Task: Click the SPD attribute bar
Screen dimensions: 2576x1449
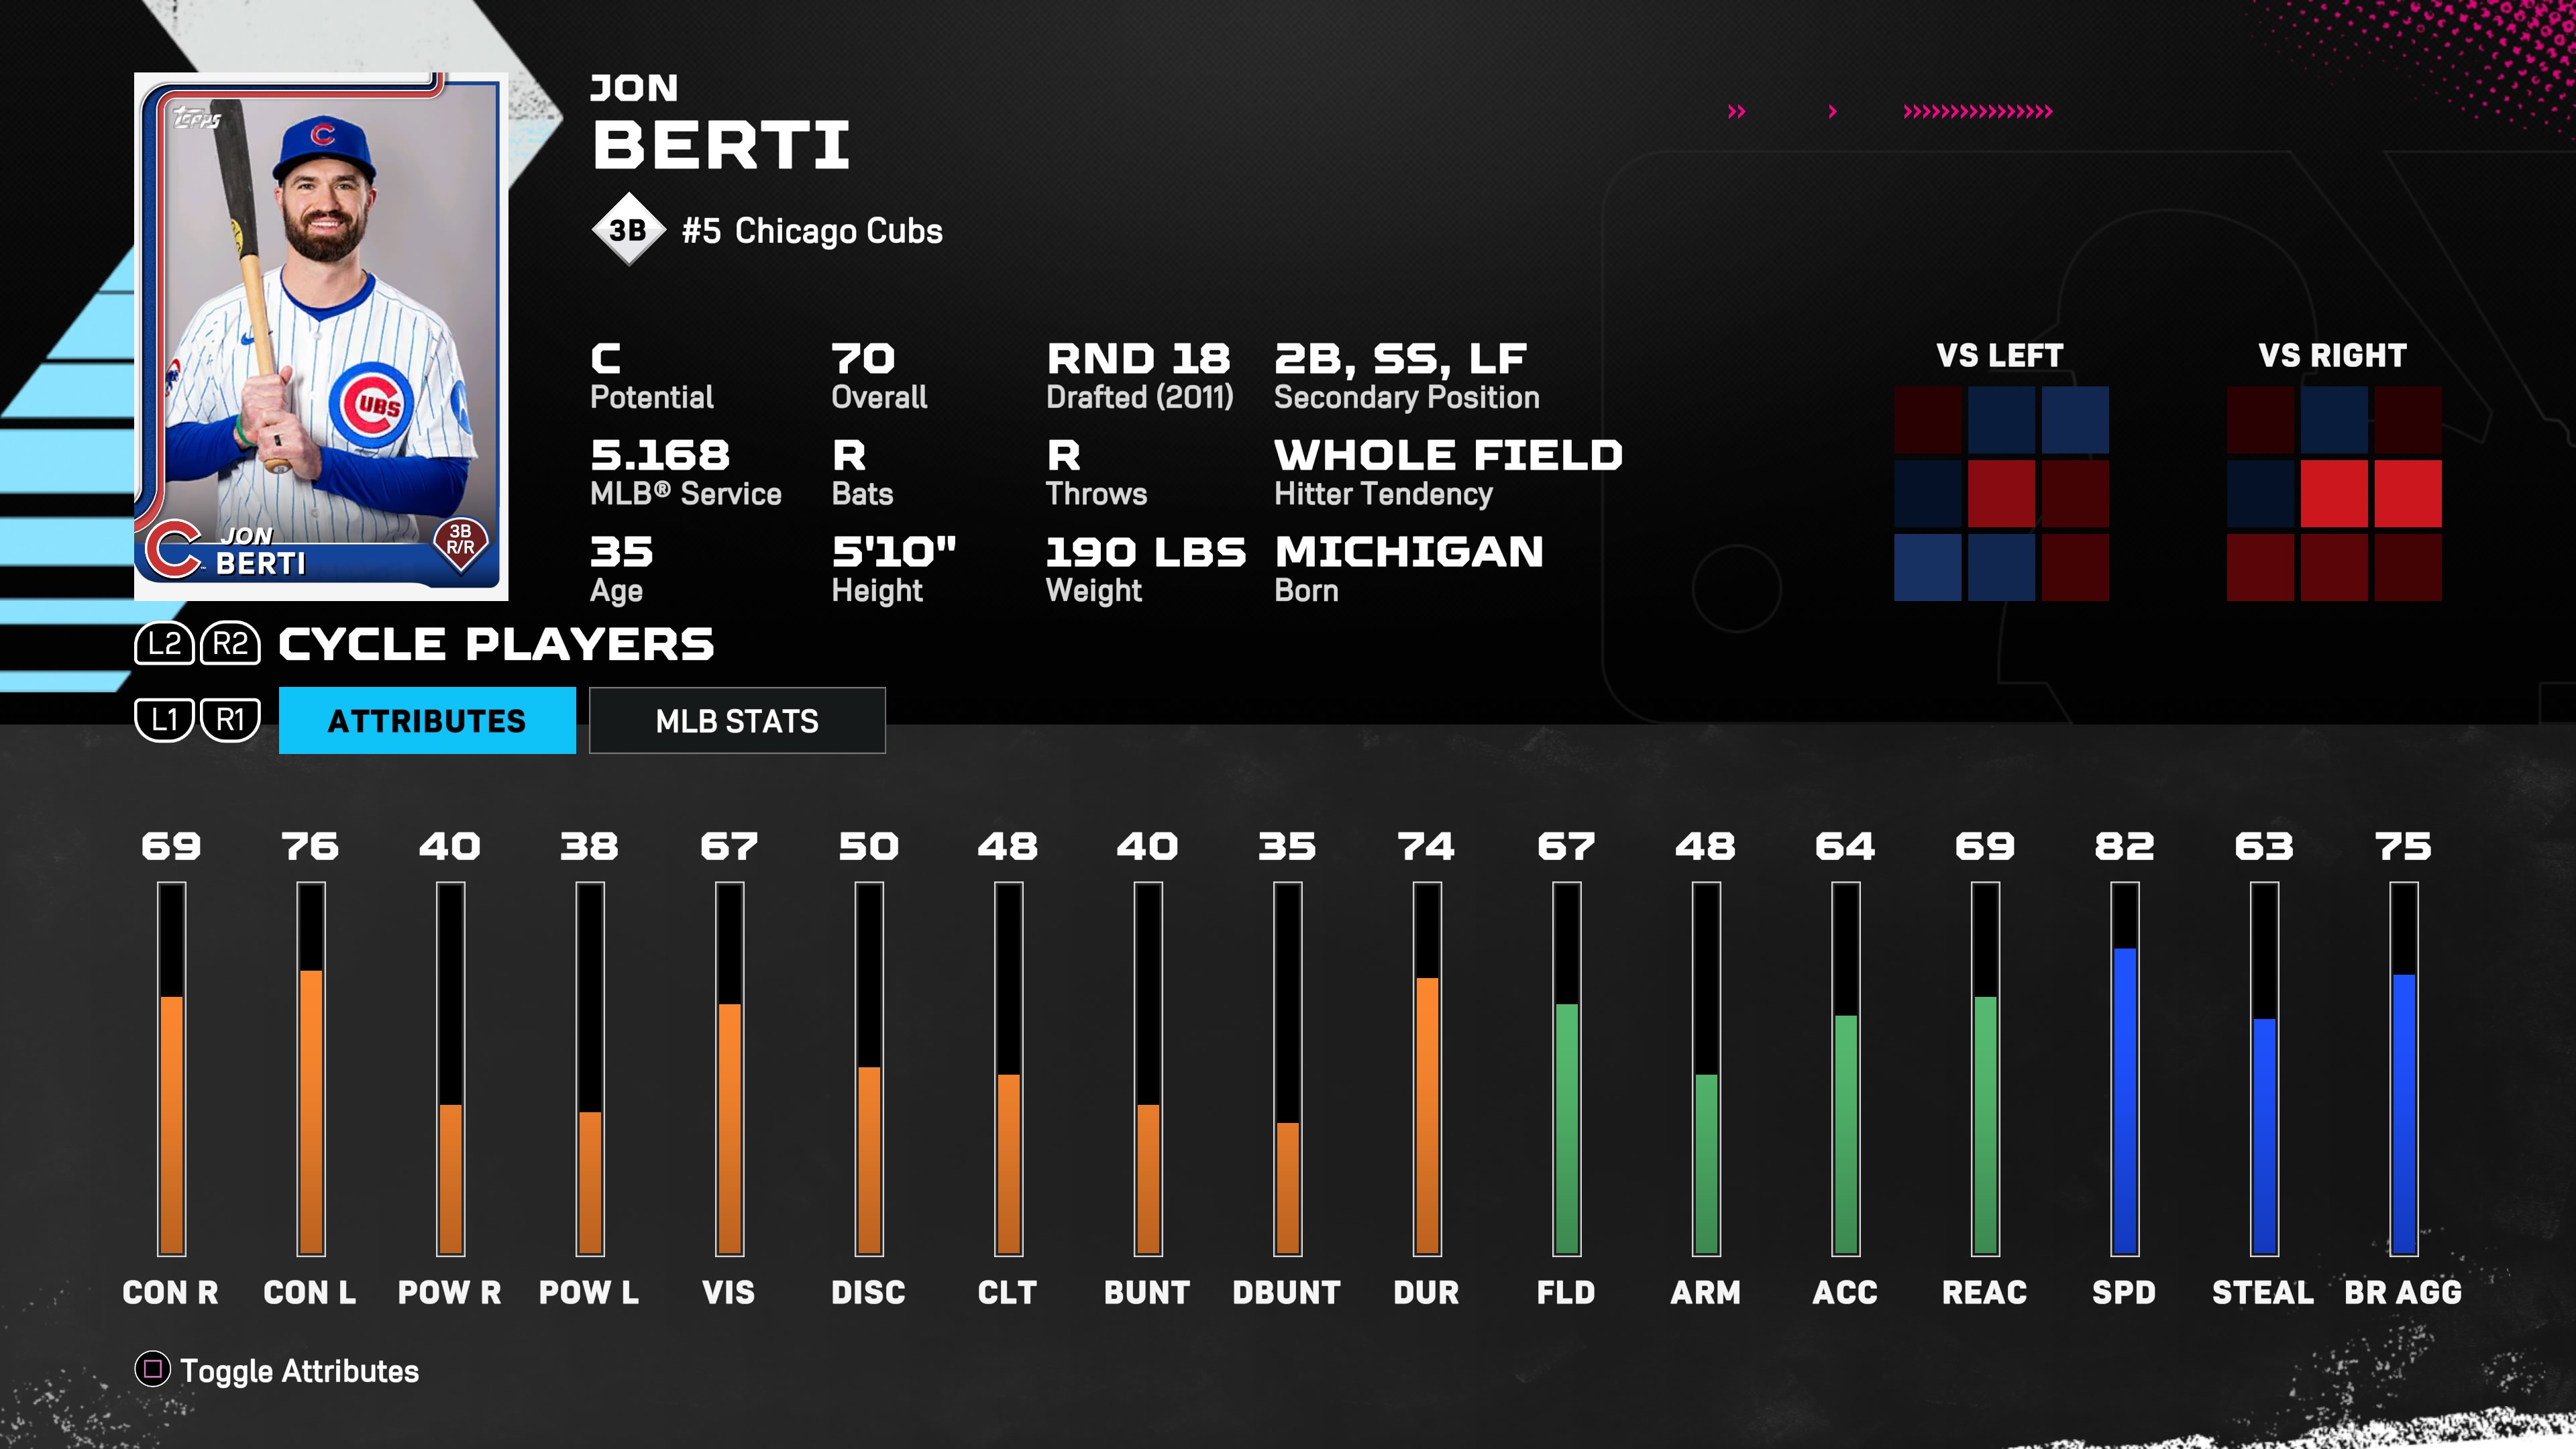Action: point(2124,1100)
